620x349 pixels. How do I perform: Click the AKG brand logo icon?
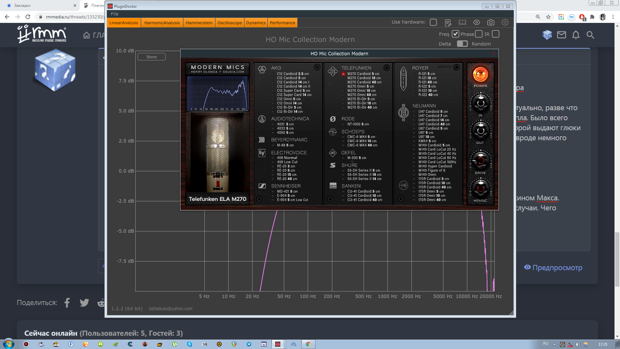pos(262,69)
